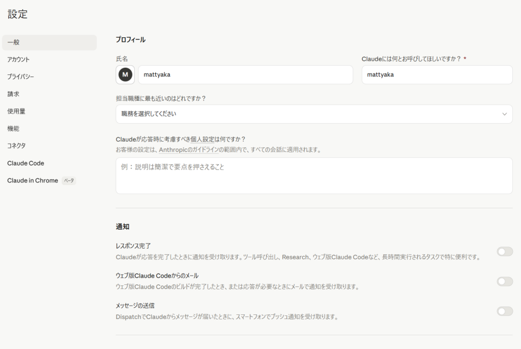Turn on メッセージの送信 push notification toggle
This screenshot has height=349, width=521.
(504, 311)
